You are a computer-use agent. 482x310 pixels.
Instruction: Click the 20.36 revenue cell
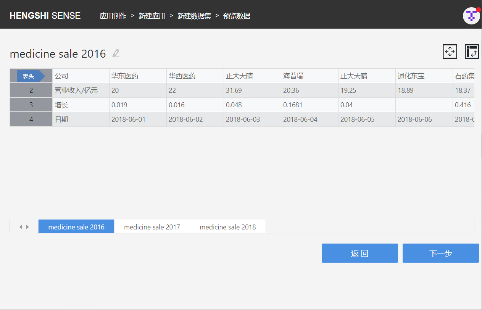pyautogui.click(x=310, y=90)
